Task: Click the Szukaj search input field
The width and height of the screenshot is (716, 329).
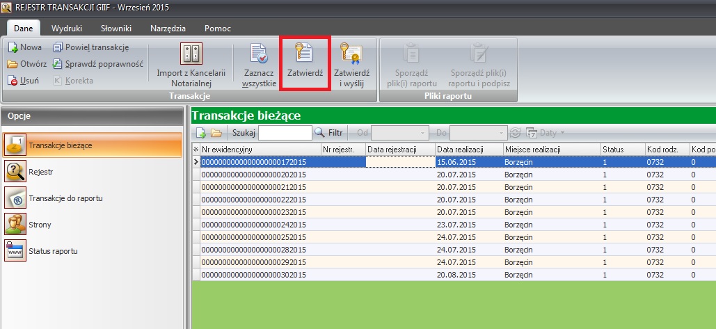Action: [x=285, y=132]
